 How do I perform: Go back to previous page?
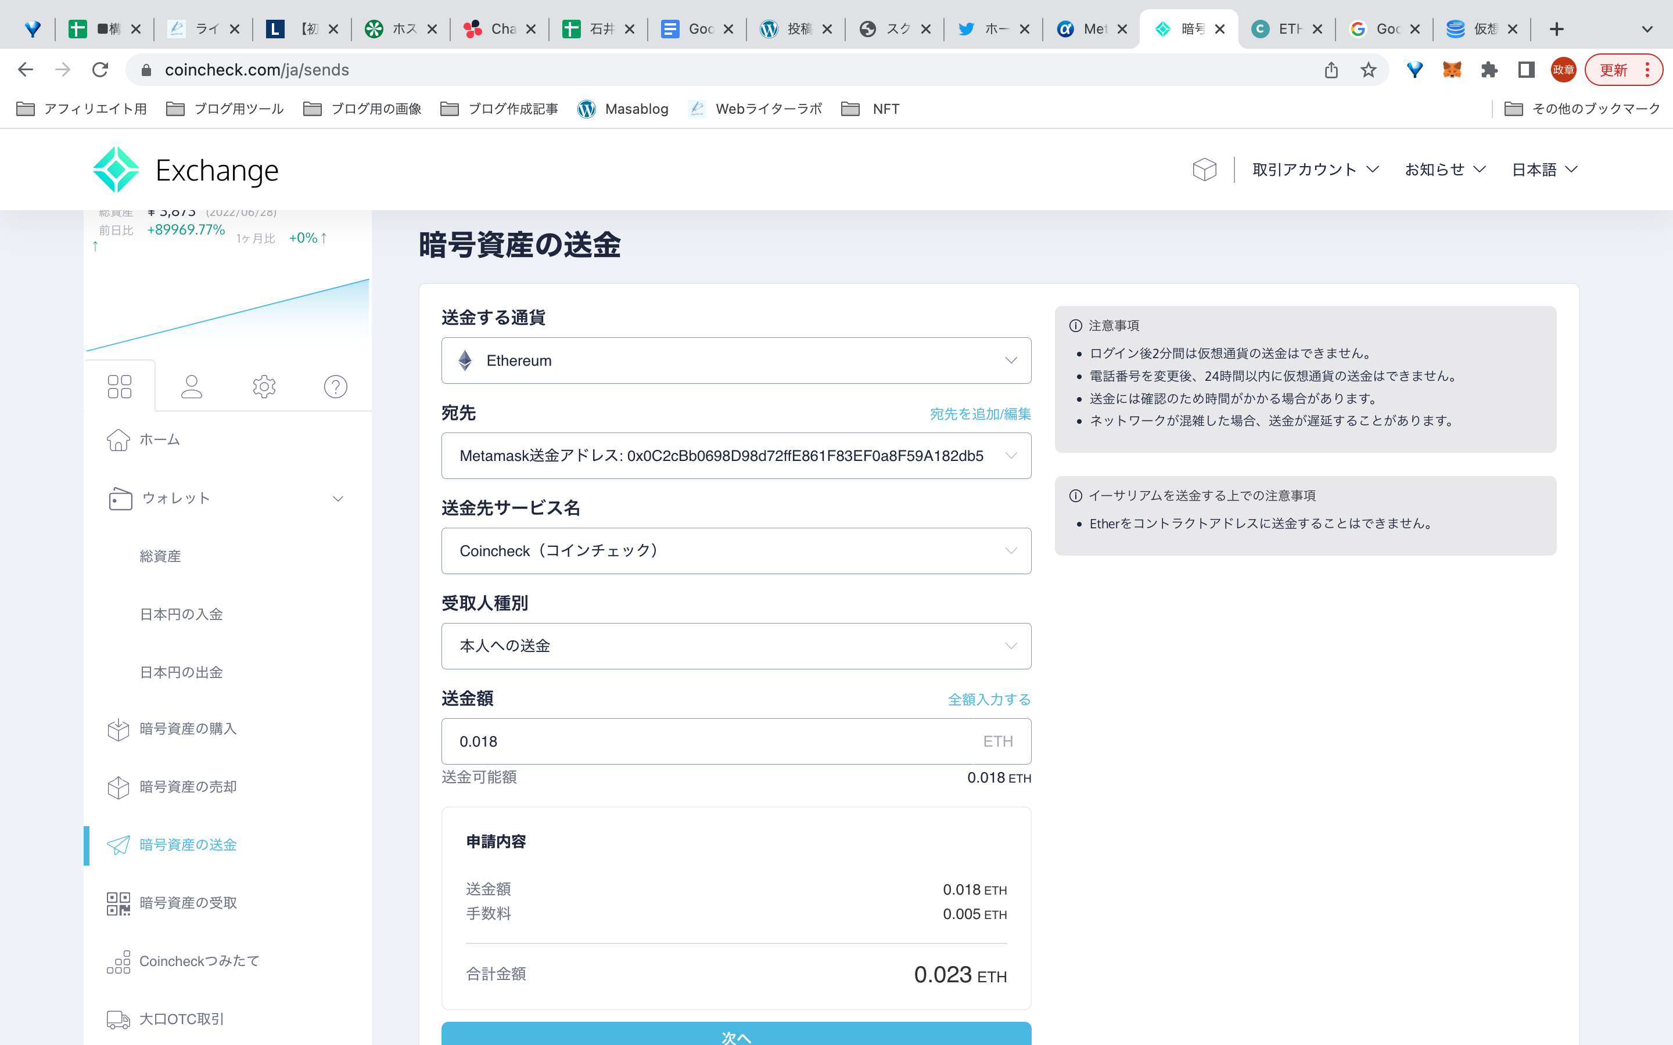point(26,70)
